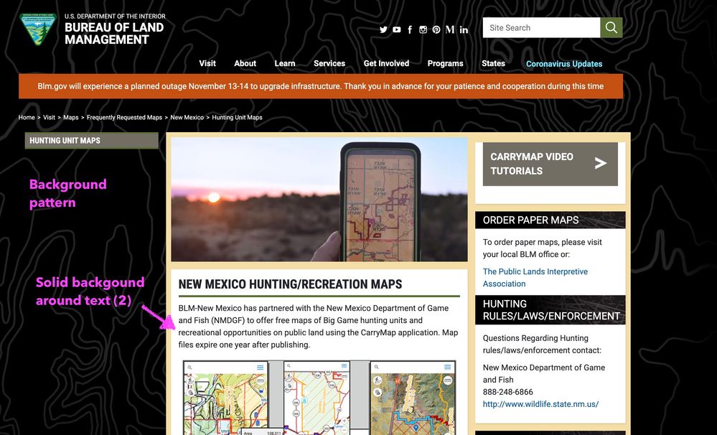The image size is (717, 435).
Task: Open the BLM Medium icon
Action: tap(450, 29)
